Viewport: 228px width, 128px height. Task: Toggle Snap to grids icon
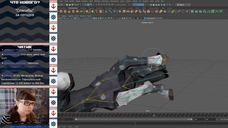click(x=99, y=5)
